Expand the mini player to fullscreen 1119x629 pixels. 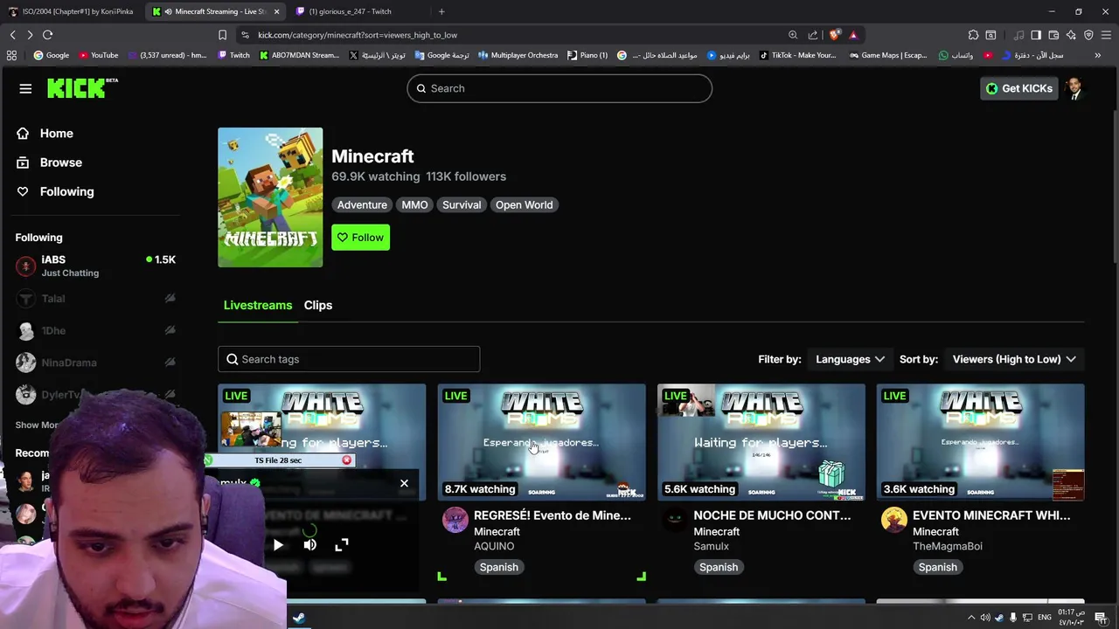pyautogui.click(x=342, y=545)
